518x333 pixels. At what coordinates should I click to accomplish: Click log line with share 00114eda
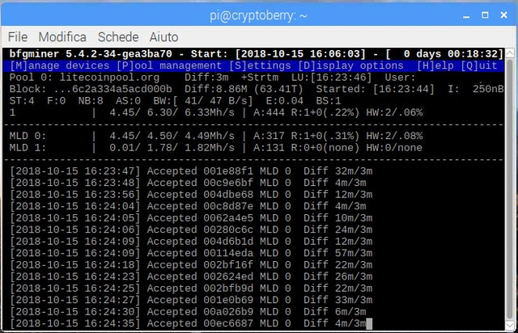point(191,253)
